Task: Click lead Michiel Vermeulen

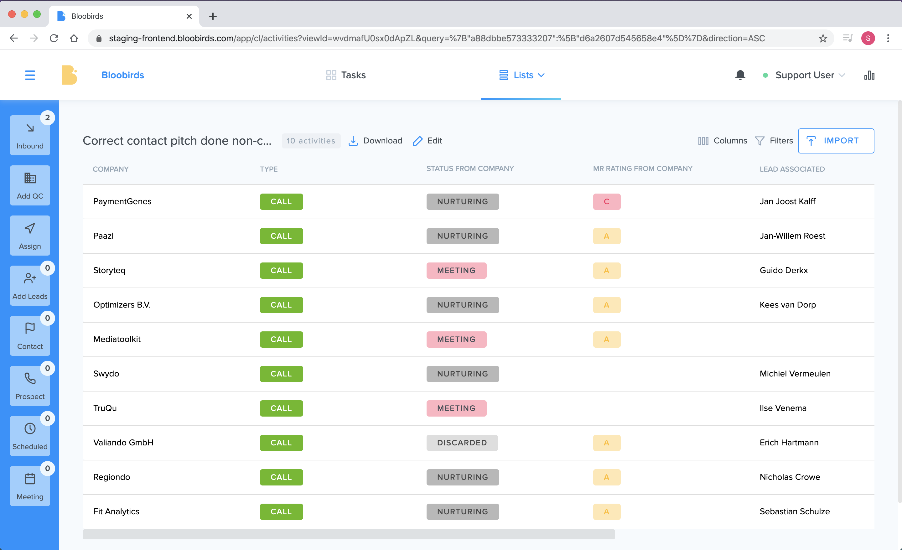Action: [795, 373]
